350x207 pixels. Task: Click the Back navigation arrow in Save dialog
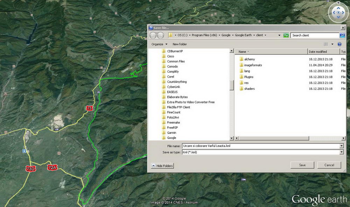coord(153,35)
